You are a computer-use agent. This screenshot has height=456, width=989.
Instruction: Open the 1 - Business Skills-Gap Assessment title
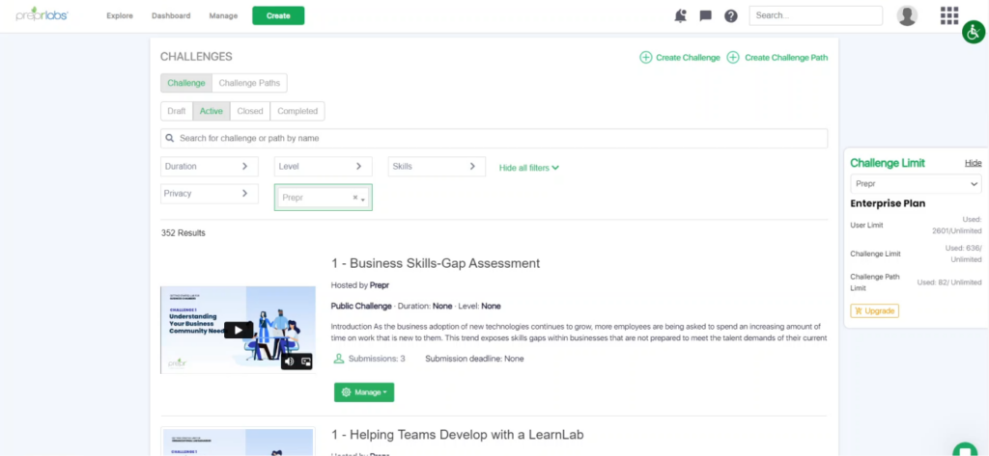coord(436,263)
